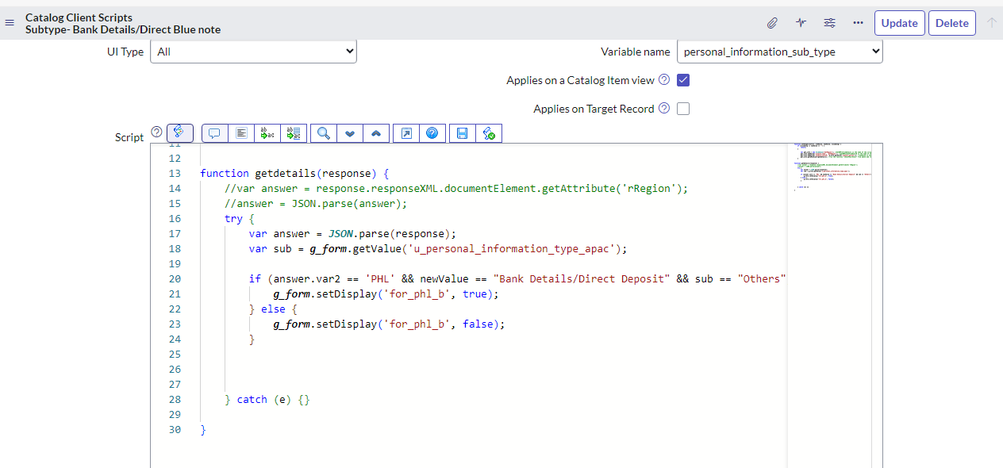Click line number 30 in the gutter
The height and width of the screenshot is (468, 1003).
(175, 429)
